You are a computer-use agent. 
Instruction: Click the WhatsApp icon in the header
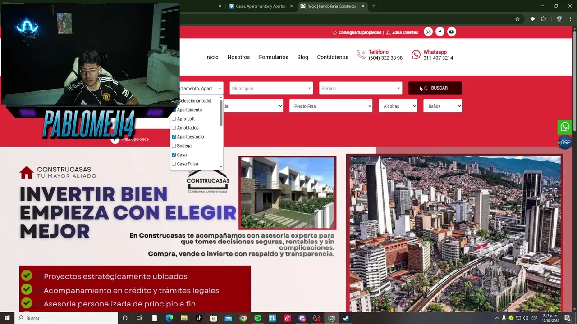(x=416, y=55)
